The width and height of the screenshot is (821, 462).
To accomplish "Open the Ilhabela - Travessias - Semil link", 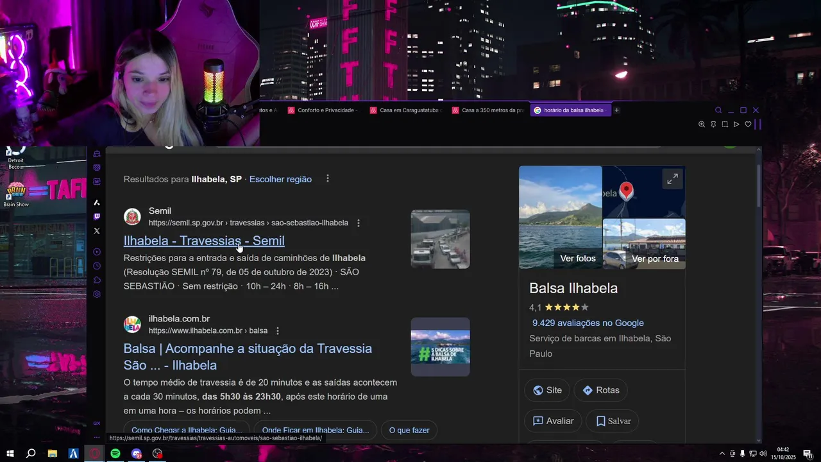I will pyautogui.click(x=204, y=241).
